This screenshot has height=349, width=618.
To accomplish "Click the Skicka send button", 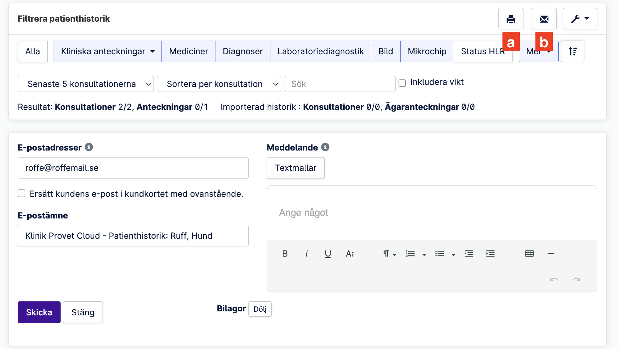I will coord(39,312).
